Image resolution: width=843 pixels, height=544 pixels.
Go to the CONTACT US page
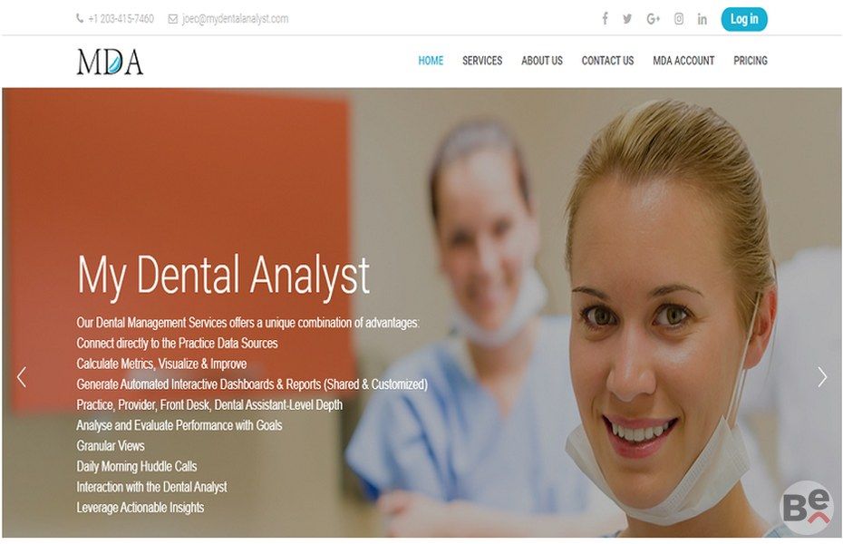607,61
